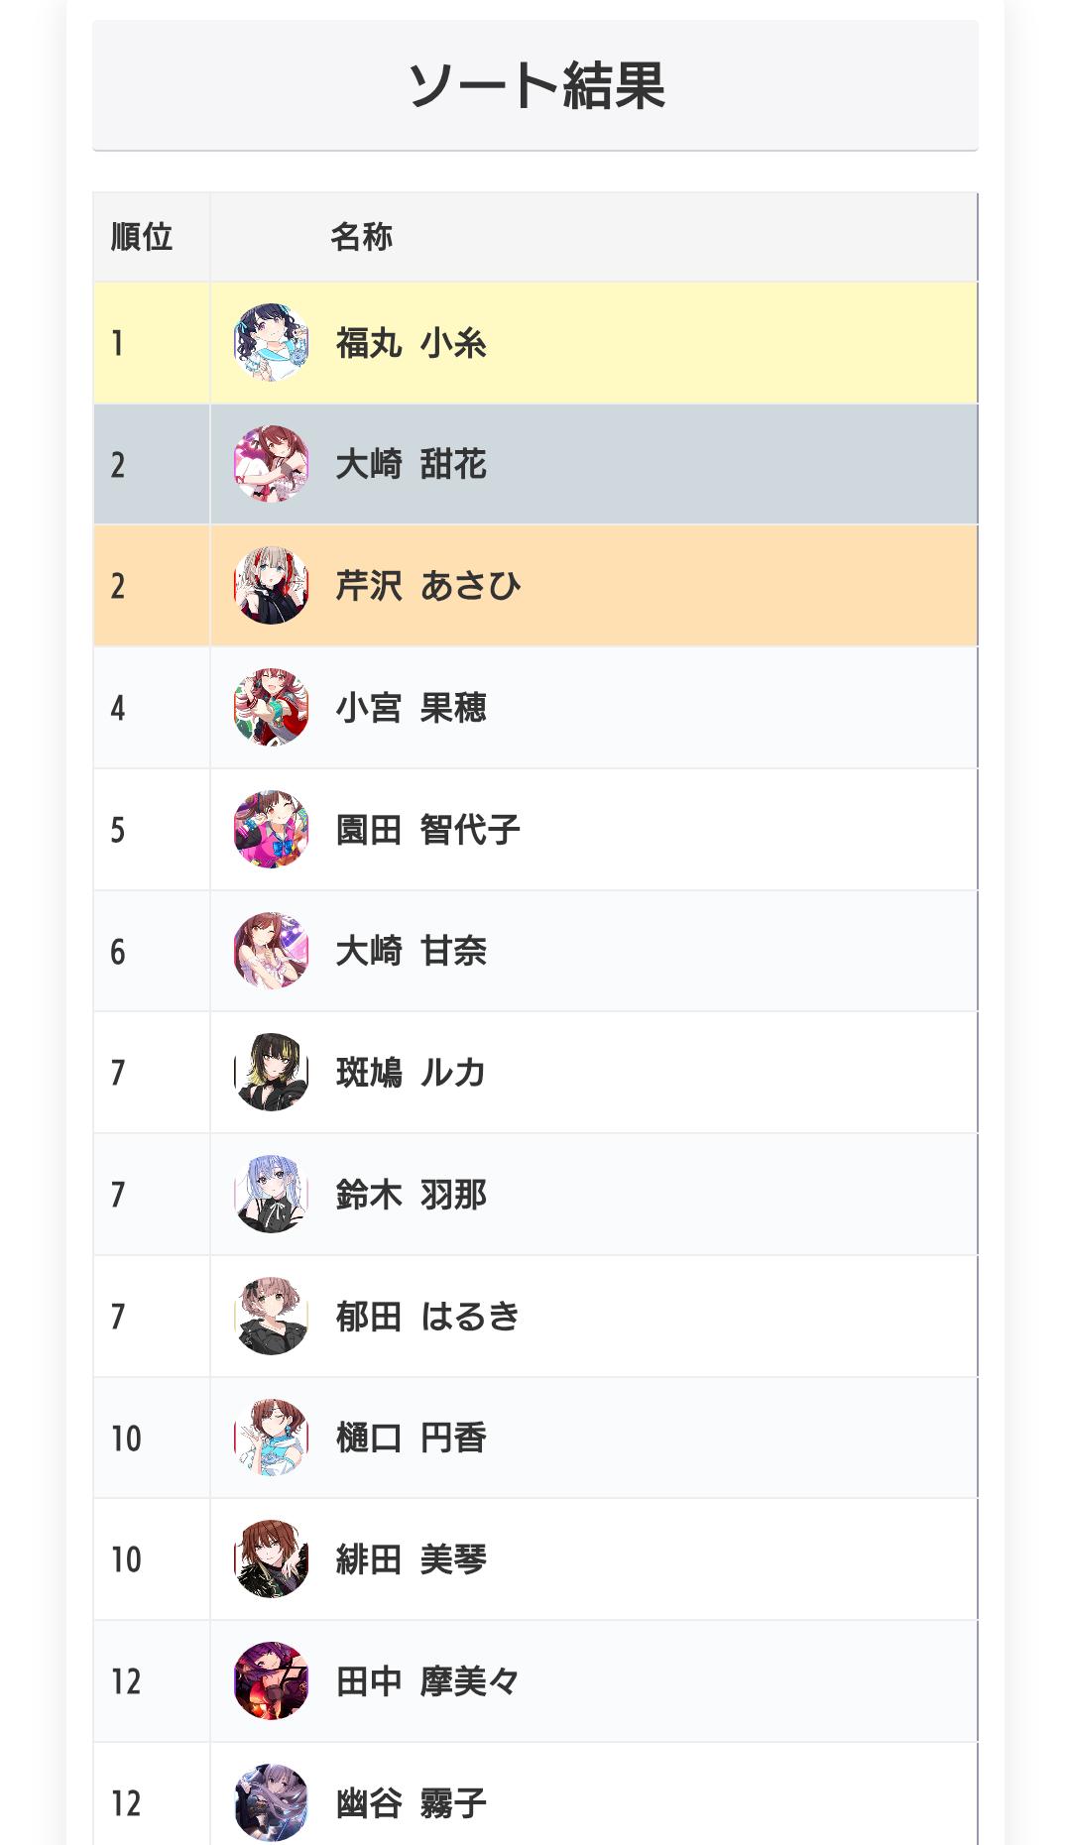Image resolution: width=1065 pixels, height=1845 pixels.
Task: Select the name text 樋口 円香
Action: (411, 1439)
